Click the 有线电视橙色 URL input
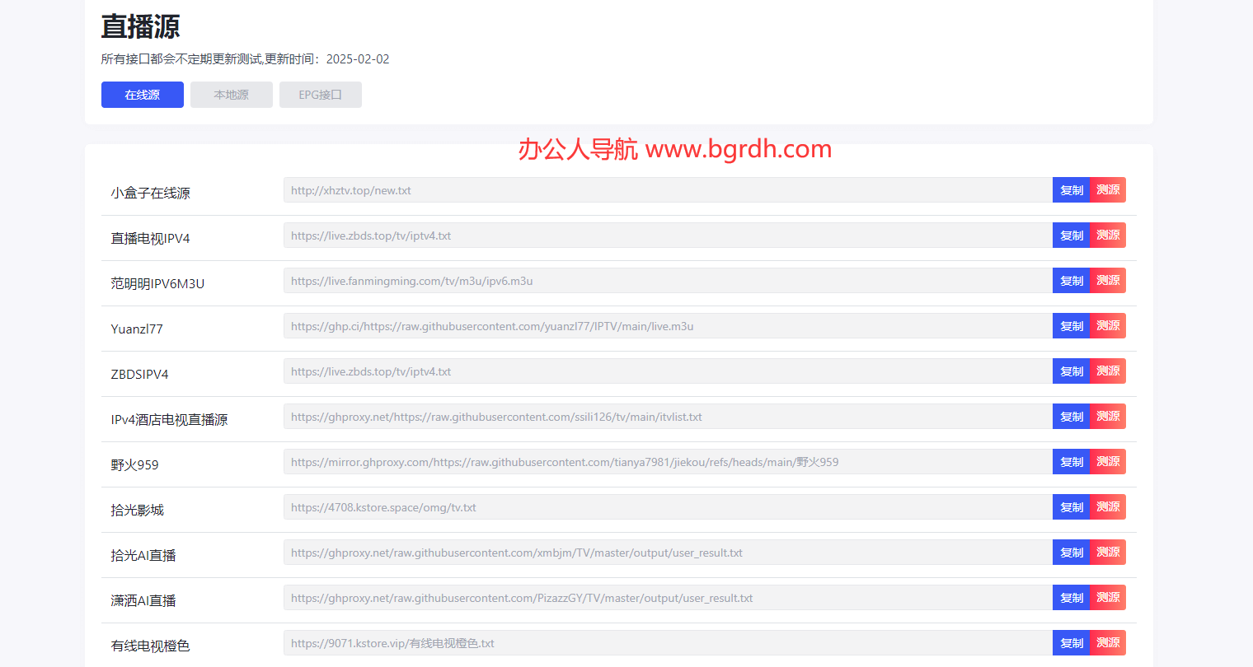1253x667 pixels. tap(668, 643)
